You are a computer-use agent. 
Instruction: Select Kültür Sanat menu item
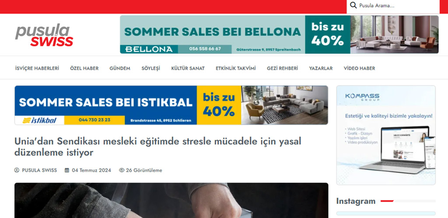[188, 68]
